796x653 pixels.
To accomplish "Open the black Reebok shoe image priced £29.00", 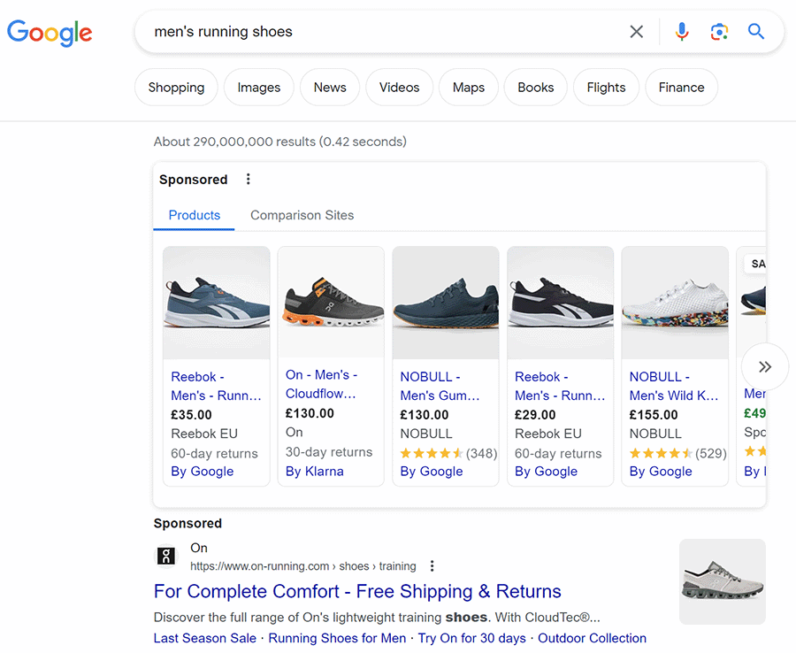I will point(561,303).
